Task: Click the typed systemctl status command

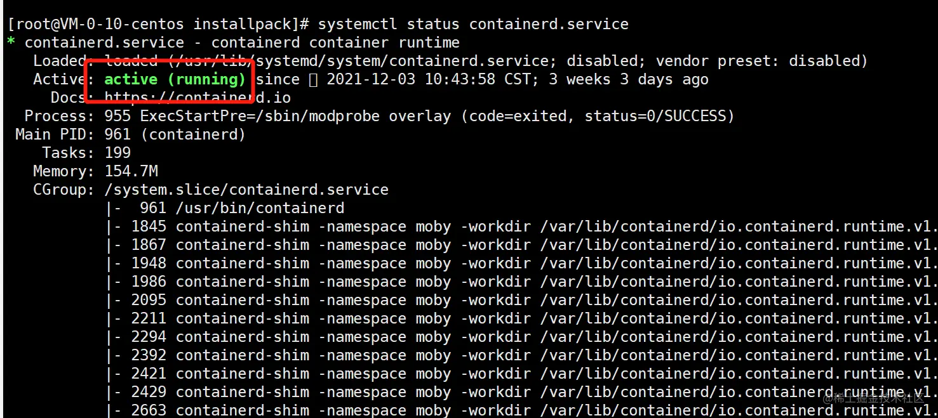Action: pos(473,25)
